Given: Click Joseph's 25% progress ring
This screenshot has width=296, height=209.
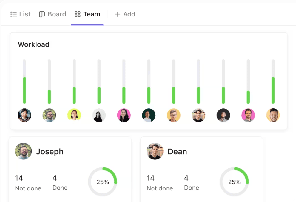Looking at the screenshot, I should coord(103,182).
